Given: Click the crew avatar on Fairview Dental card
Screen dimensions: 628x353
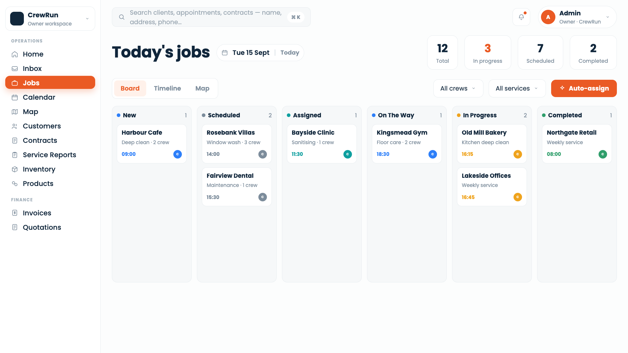Looking at the screenshot, I should (263, 197).
